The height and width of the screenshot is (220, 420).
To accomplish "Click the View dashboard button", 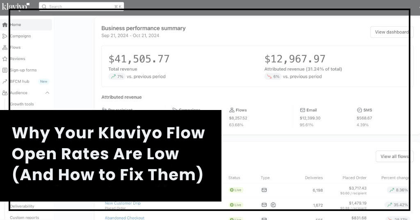I will [392, 32].
